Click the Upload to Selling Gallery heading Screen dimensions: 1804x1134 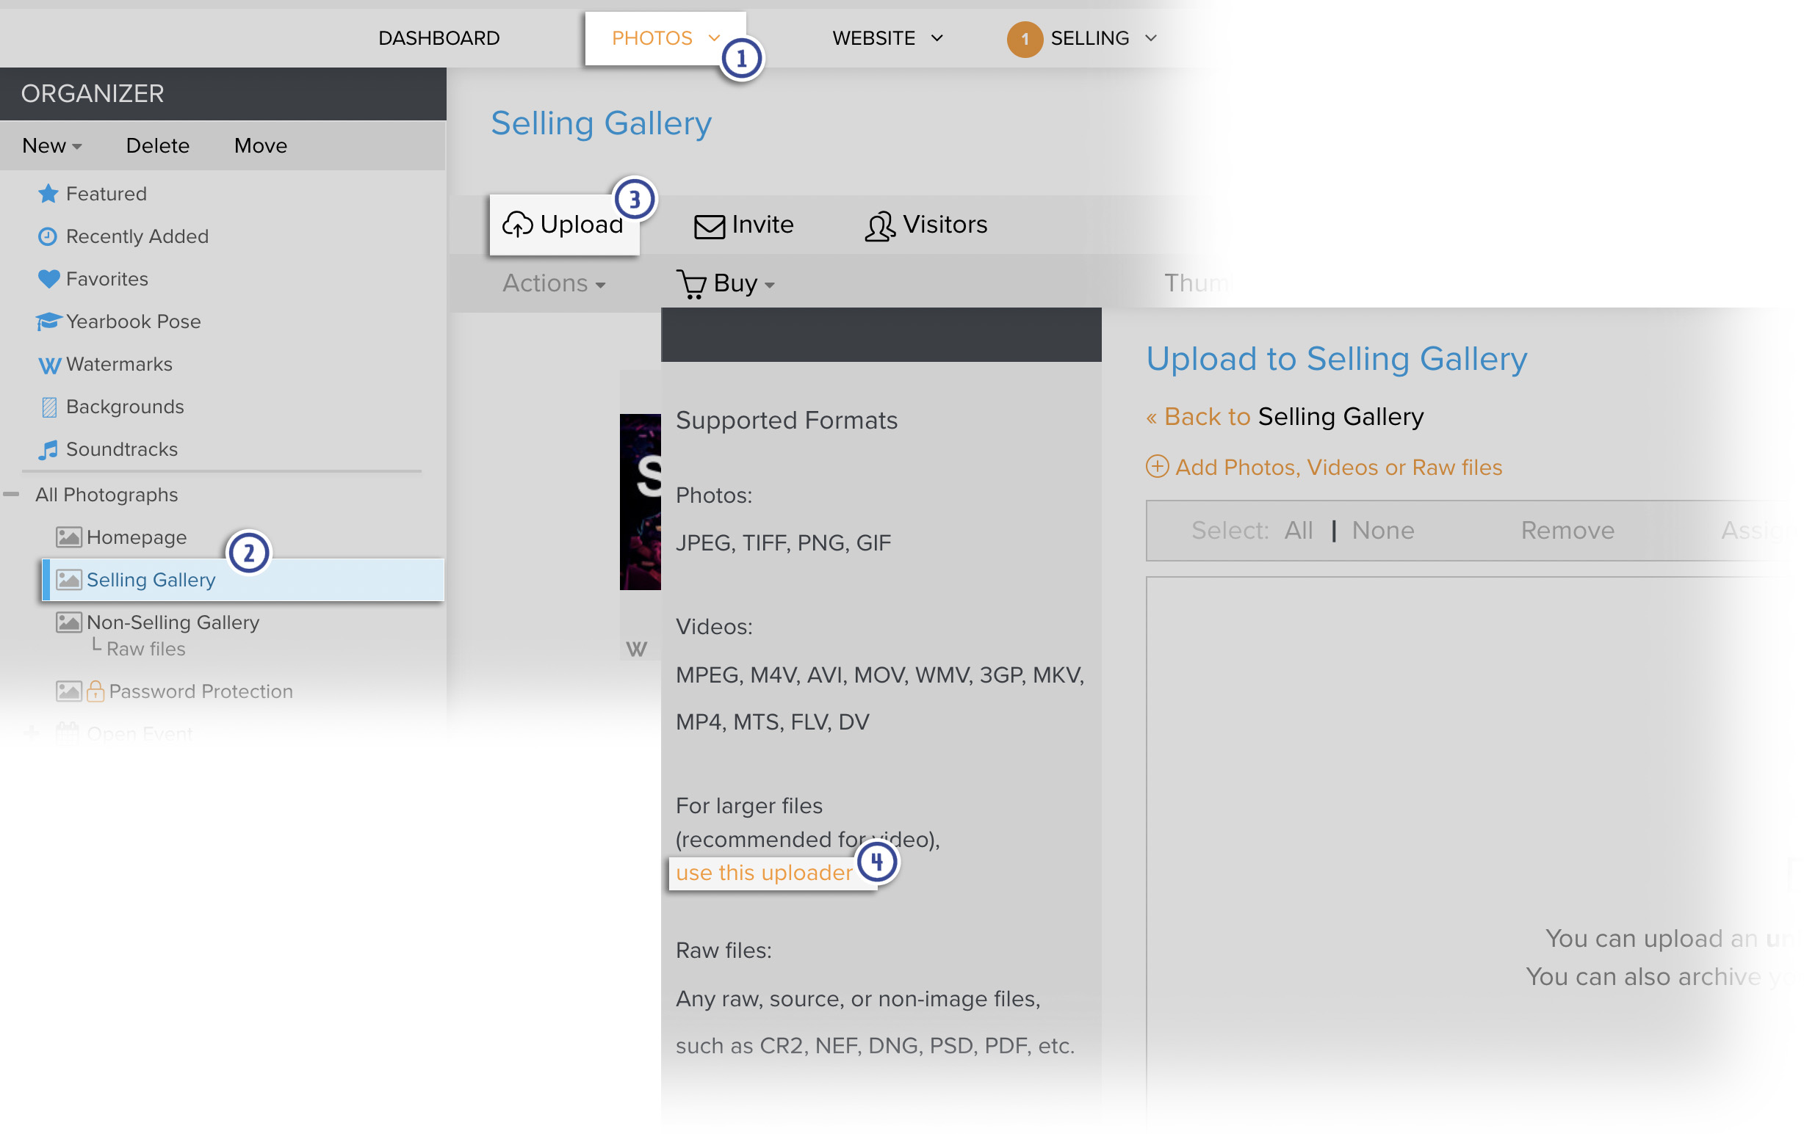pyautogui.click(x=1337, y=360)
